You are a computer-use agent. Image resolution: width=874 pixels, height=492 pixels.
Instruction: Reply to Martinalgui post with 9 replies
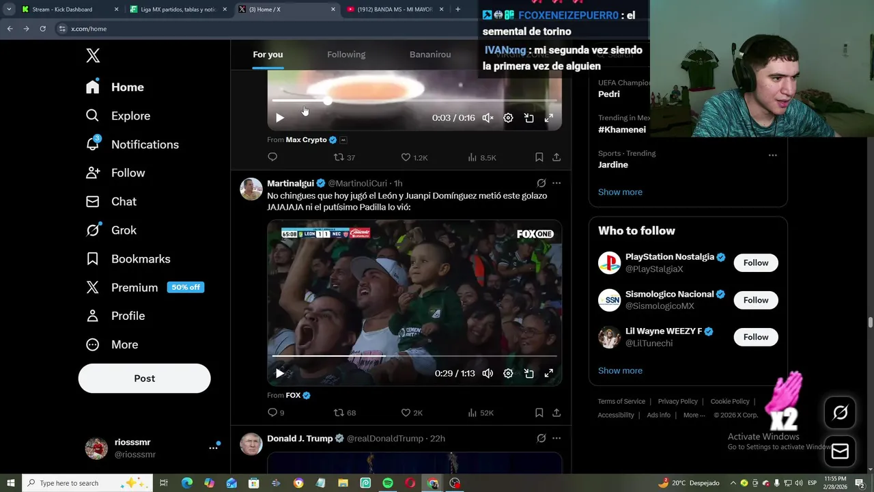click(276, 413)
